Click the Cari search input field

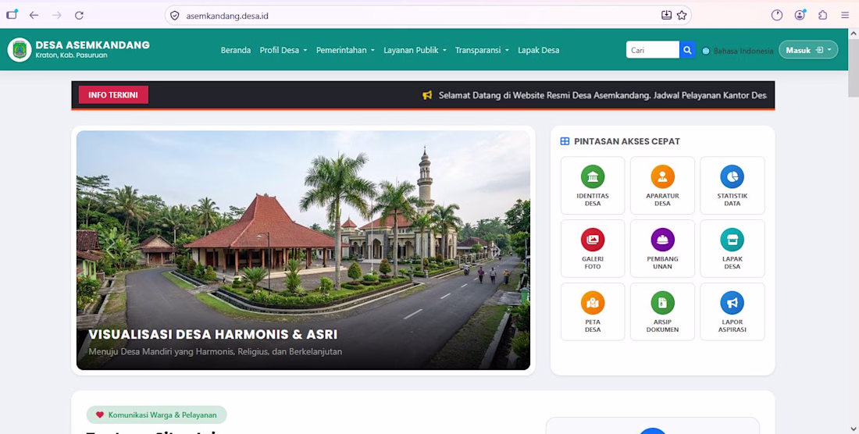point(653,50)
